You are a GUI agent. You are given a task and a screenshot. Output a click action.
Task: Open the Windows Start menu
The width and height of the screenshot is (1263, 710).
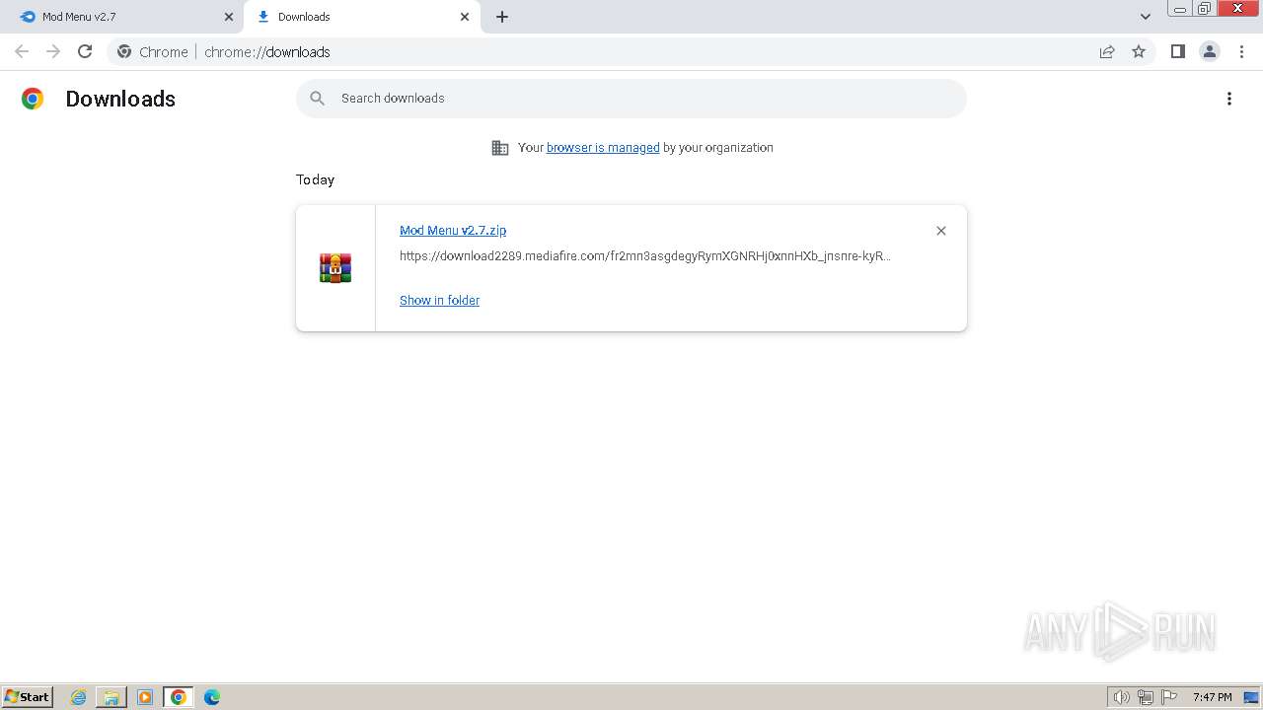[28, 697]
